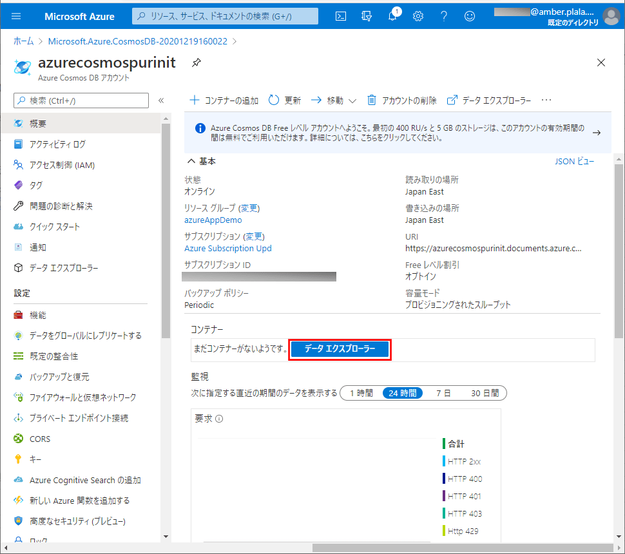Open 概要 in the sidebar
625x554 pixels.
click(81, 124)
